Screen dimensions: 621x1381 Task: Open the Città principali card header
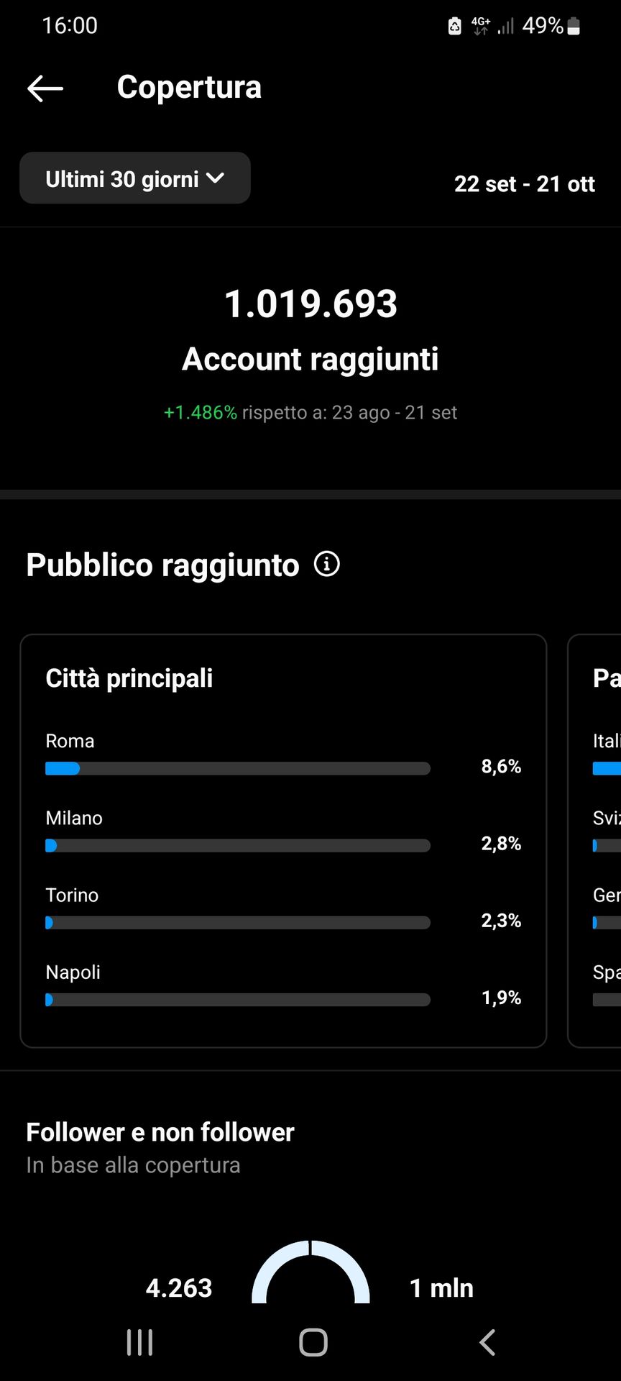click(x=129, y=678)
